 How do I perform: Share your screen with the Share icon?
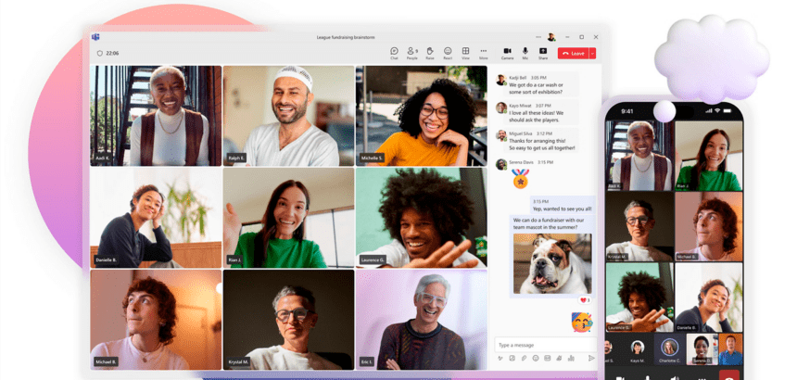(543, 52)
